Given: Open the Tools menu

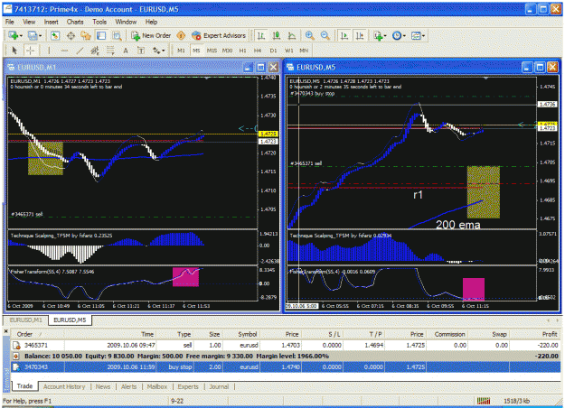Looking at the screenshot, I should tap(99, 22).
